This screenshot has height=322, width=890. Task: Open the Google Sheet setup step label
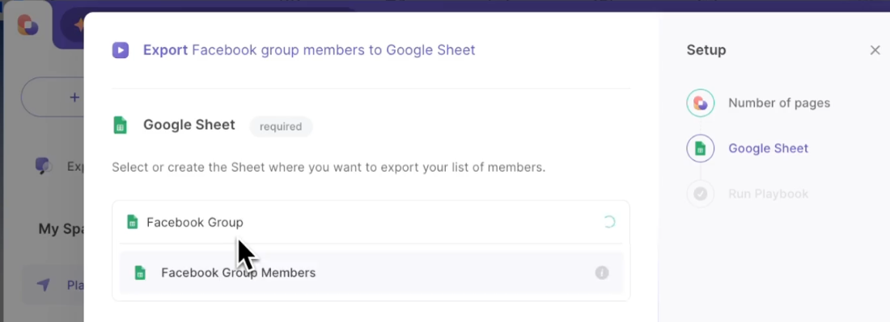click(x=768, y=148)
